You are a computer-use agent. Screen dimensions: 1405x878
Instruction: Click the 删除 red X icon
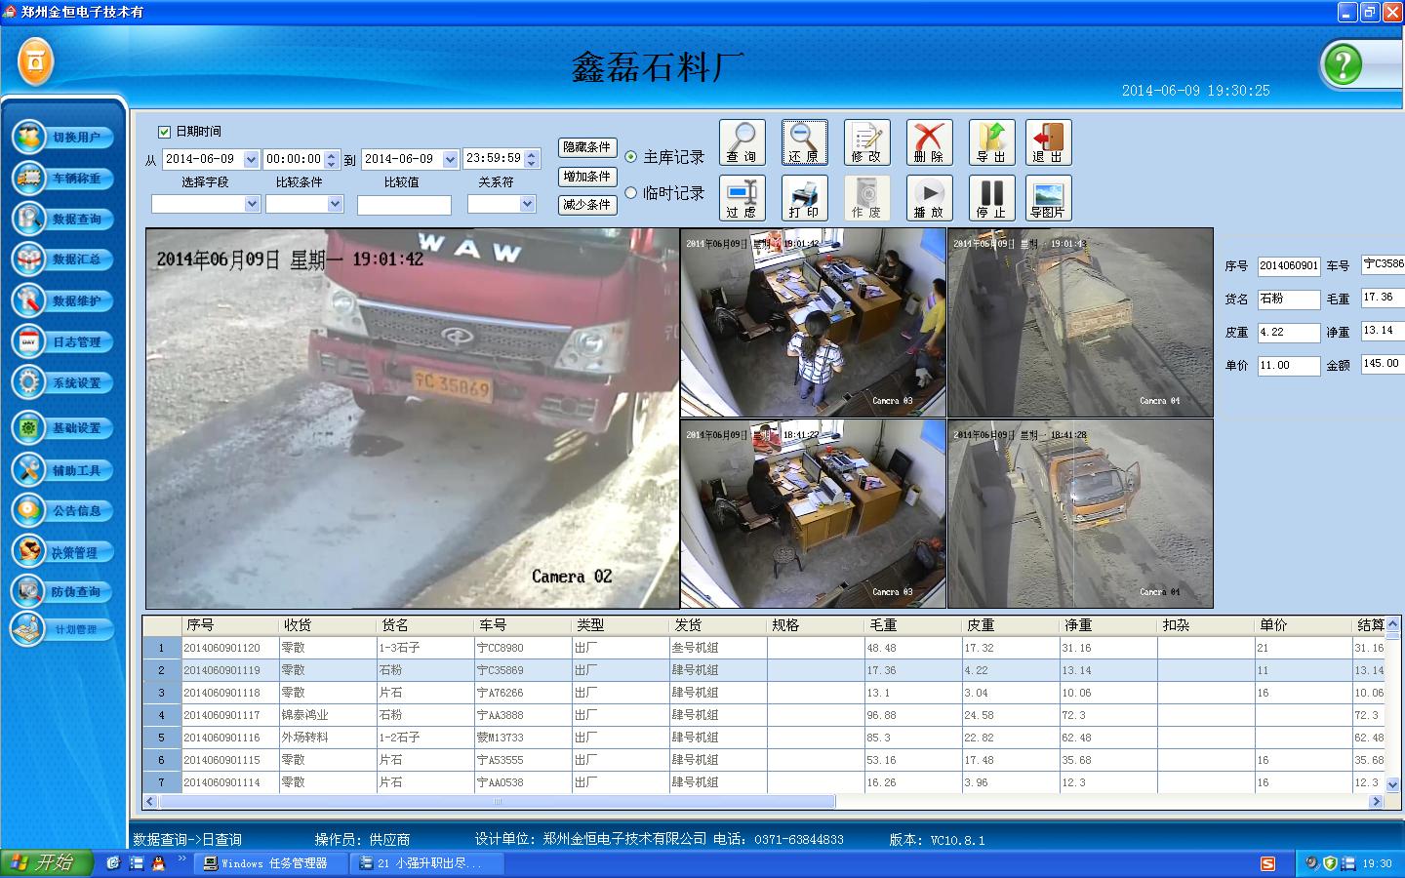point(929,142)
